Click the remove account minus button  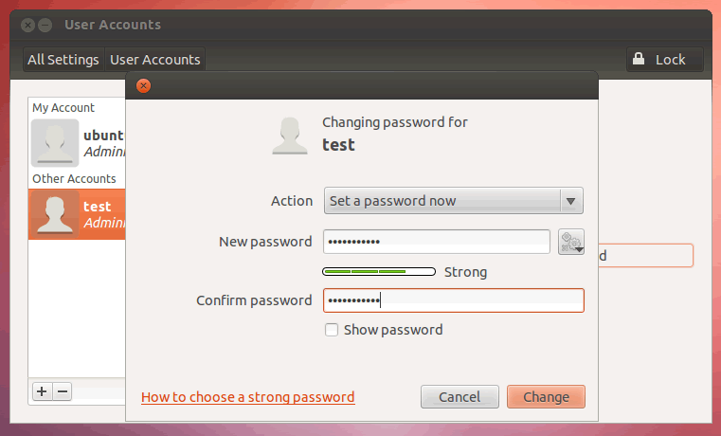(62, 391)
